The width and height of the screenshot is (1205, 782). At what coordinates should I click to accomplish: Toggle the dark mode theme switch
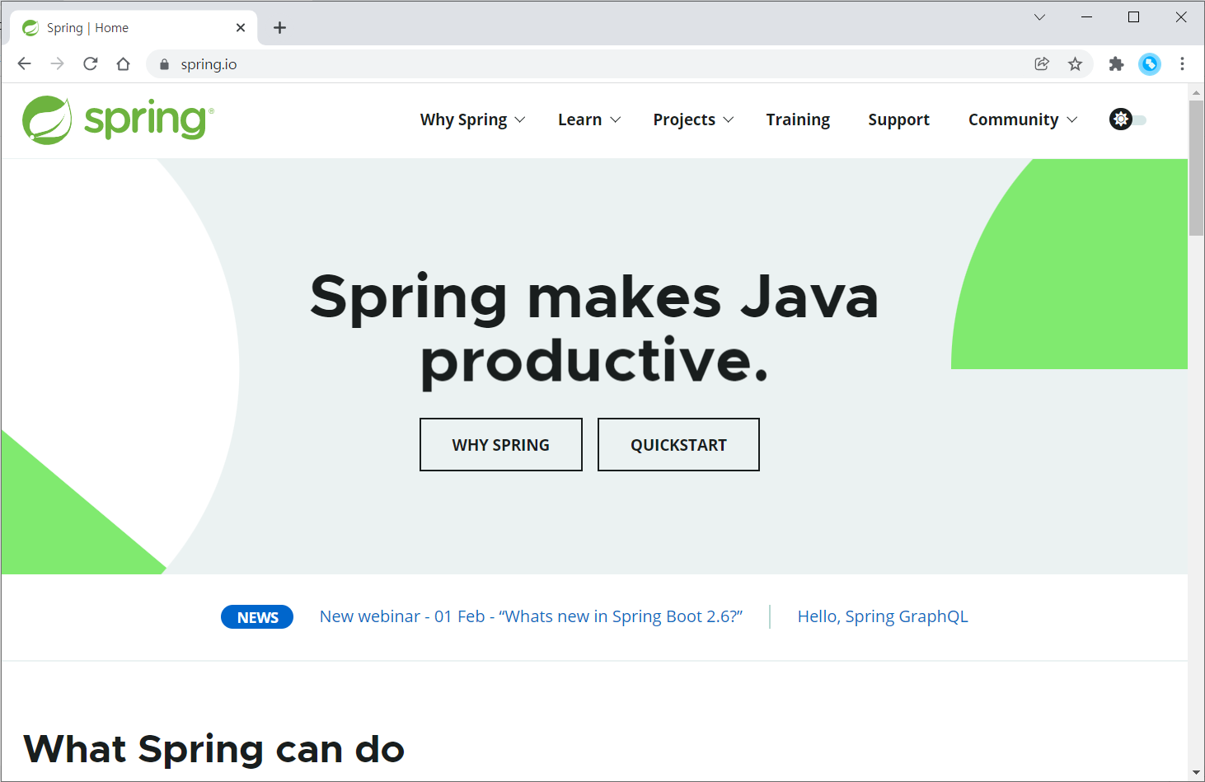click(x=1128, y=119)
